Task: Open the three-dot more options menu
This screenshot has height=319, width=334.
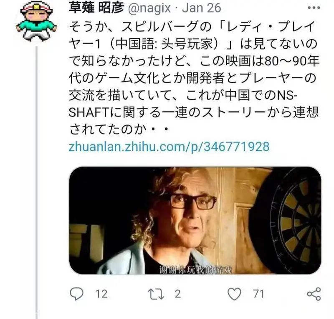Action: coord(314,7)
